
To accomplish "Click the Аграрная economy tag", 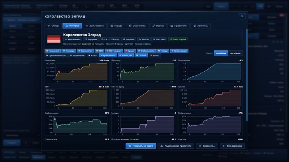I will (x=91, y=39).
